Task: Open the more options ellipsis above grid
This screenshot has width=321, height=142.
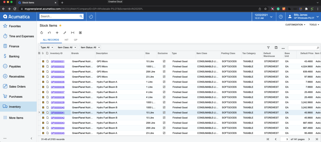Action: click(283, 48)
